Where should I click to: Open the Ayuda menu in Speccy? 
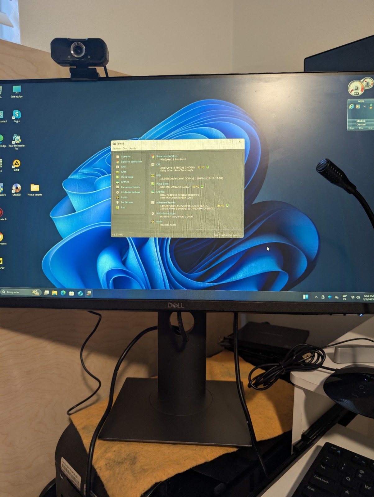(x=133, y=148)
